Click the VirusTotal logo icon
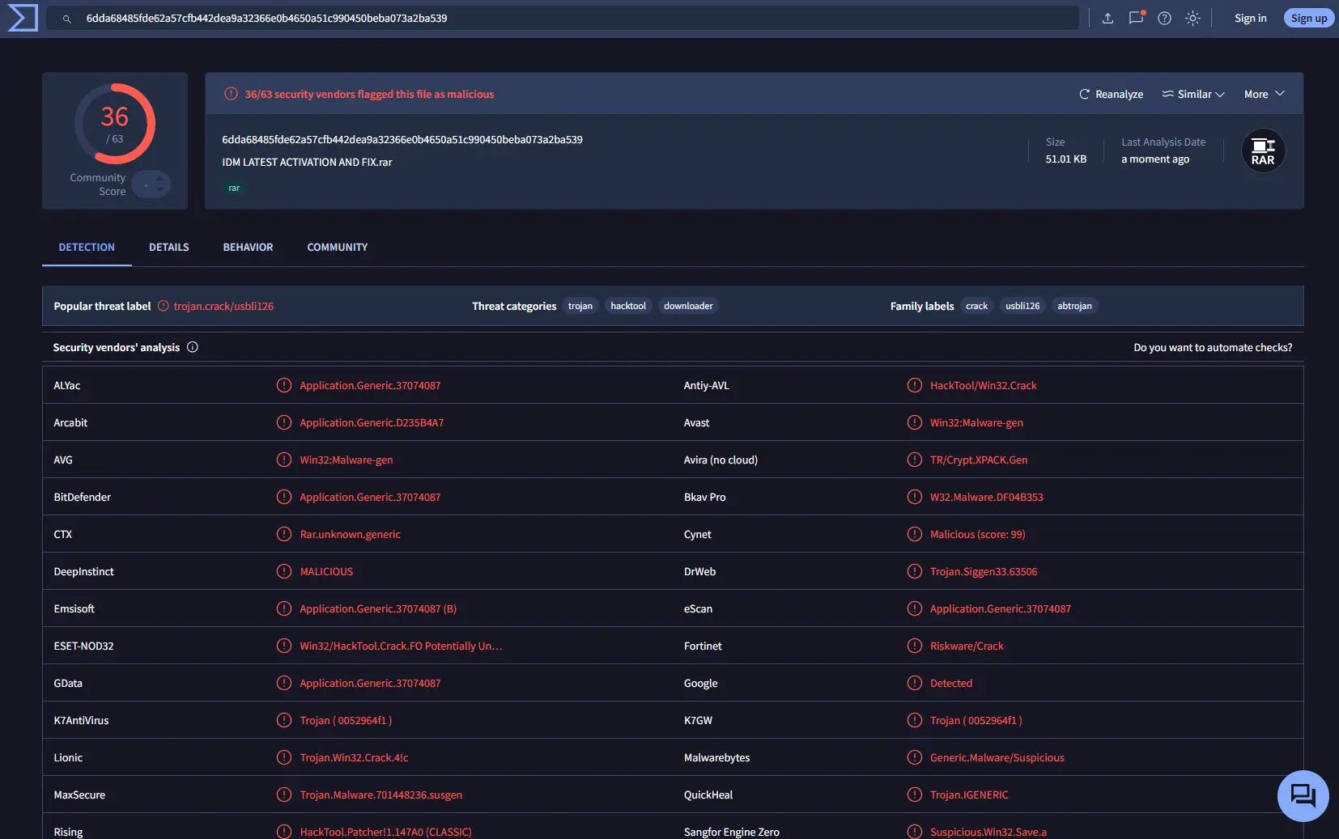Image resolution: width=1339 pixels, height=839 pixels. (x=23, y=18)
